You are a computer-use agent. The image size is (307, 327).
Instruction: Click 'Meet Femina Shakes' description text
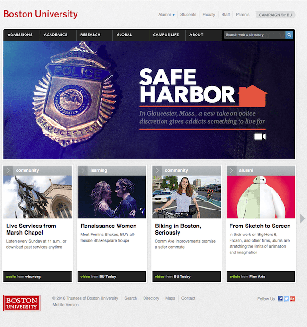pyautogui.click(x=108, y=237)
